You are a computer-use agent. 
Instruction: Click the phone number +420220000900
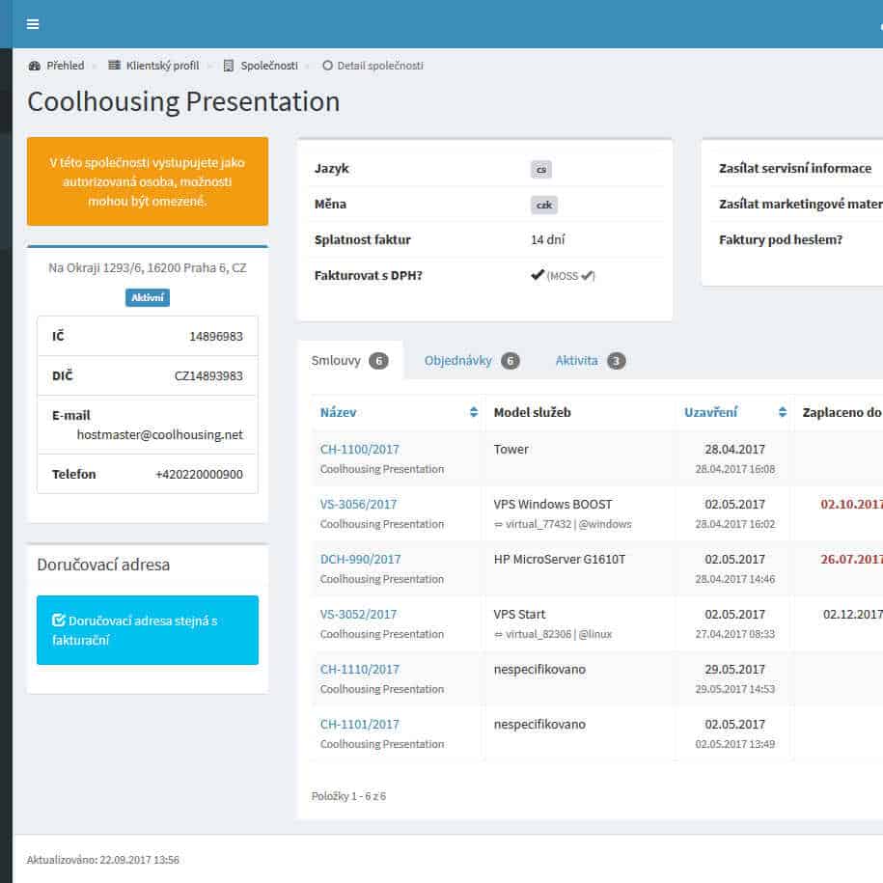[x=199, y=474]
